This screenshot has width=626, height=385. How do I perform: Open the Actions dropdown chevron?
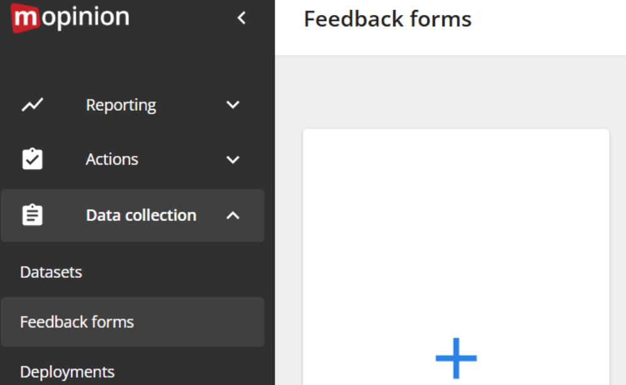[233, 159]
